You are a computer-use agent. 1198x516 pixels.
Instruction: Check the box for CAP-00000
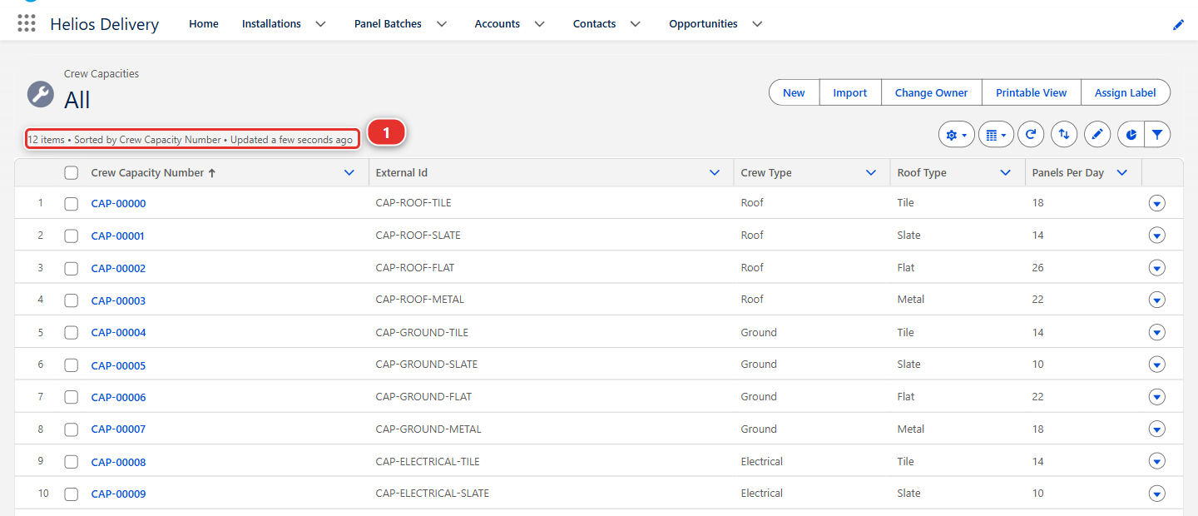(72, 204)
